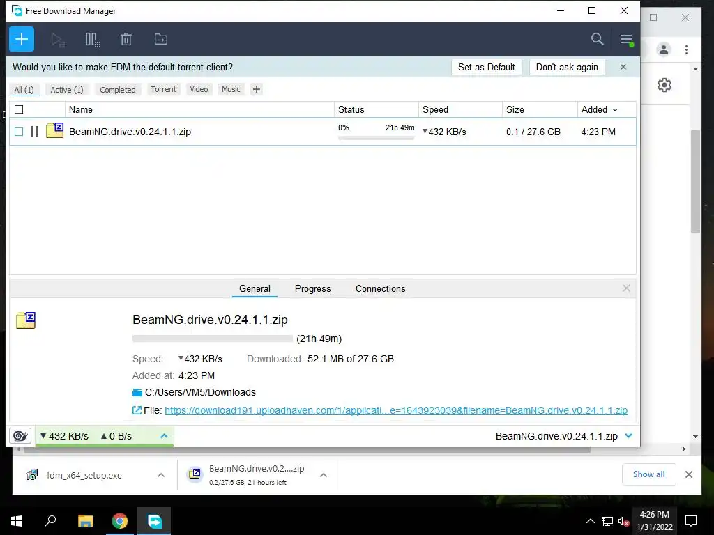Toggle the select-all checkbox in table header
This screenshot has height=535, width=714.
19,109
